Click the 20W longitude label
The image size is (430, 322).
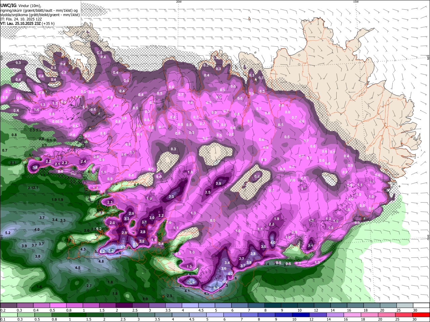pyautogui.click(x=179, y=2)
